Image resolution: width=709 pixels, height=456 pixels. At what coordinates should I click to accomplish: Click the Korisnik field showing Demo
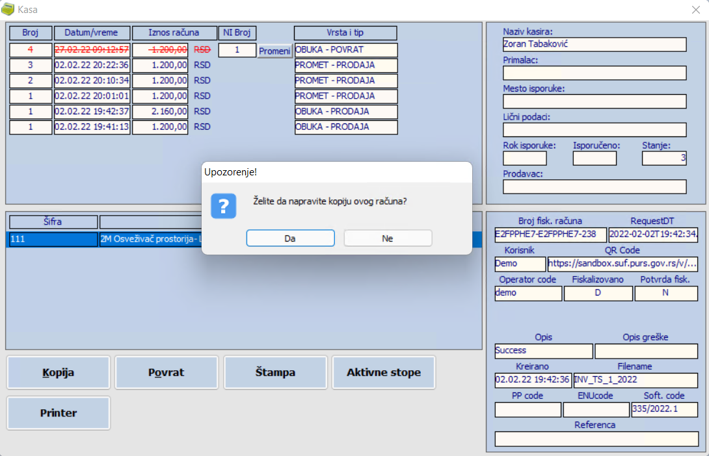[520, 264]
